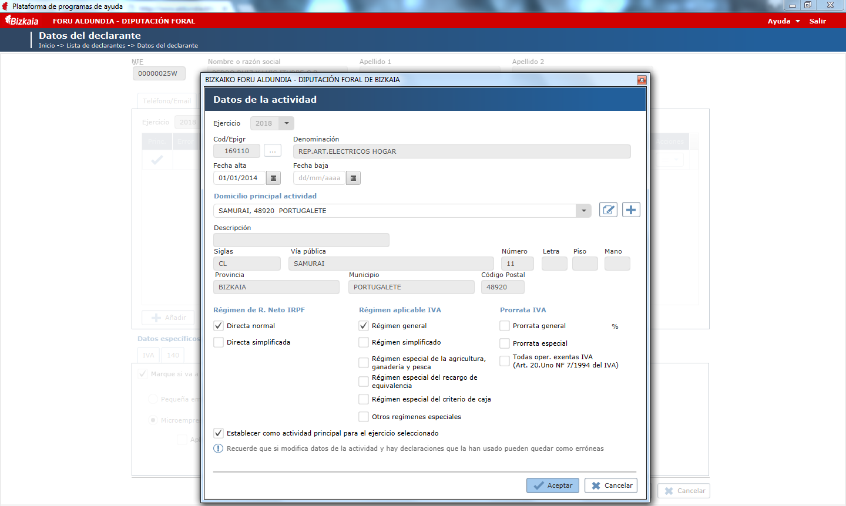Toggle Establecer como actividad principal checkbox

click(219, 433)
